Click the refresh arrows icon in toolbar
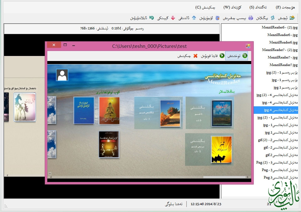 click(x=273, y=18)
